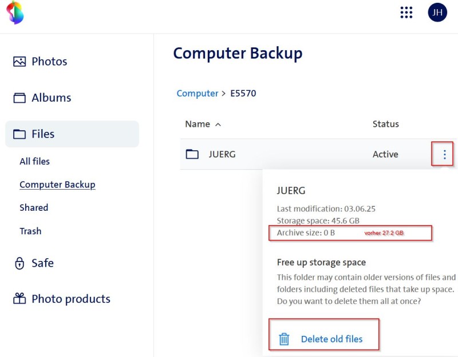Click the Swisscom myCloud logo

coord(15,13)
